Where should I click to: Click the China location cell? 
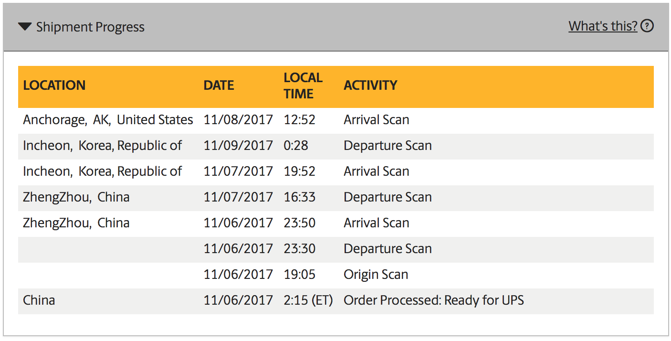point(39,300)
